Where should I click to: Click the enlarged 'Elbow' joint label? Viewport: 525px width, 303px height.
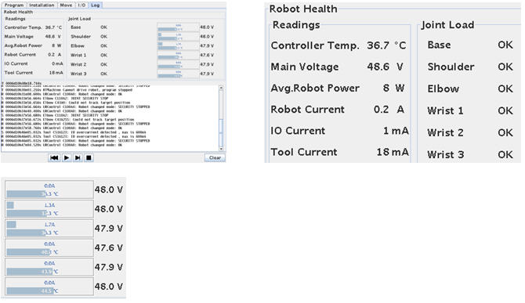coord(444,88)
